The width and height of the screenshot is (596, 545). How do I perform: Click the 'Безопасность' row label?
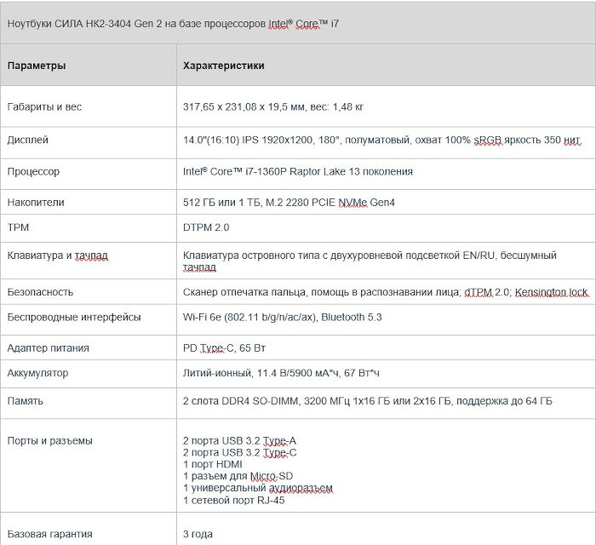40,292
